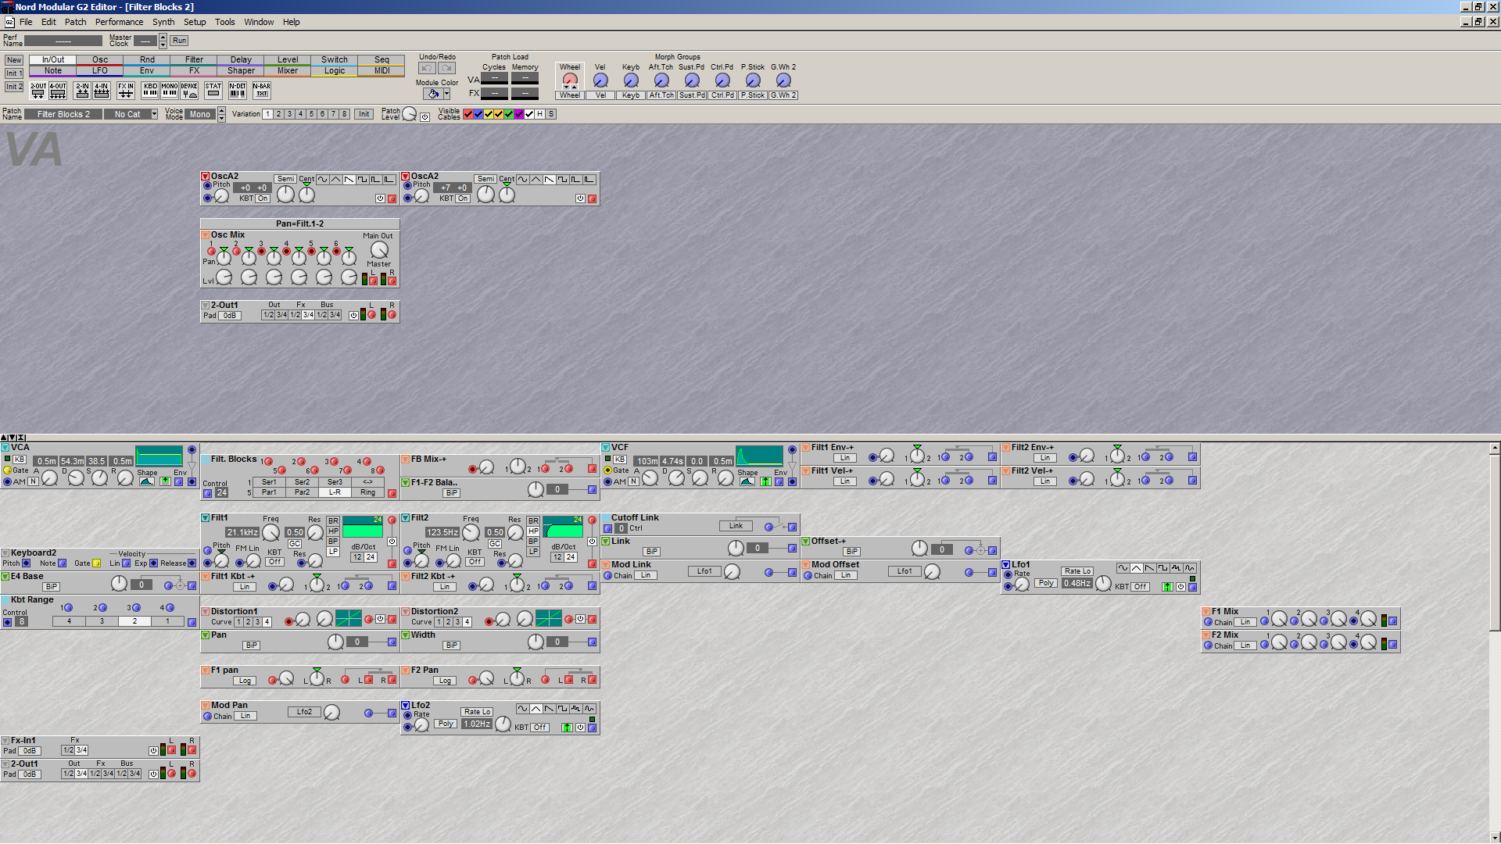The height and width of the screenshot is (844, 1501).
Task: Add the N-BAR TXT name bar module icon
Action: [262, 91]
